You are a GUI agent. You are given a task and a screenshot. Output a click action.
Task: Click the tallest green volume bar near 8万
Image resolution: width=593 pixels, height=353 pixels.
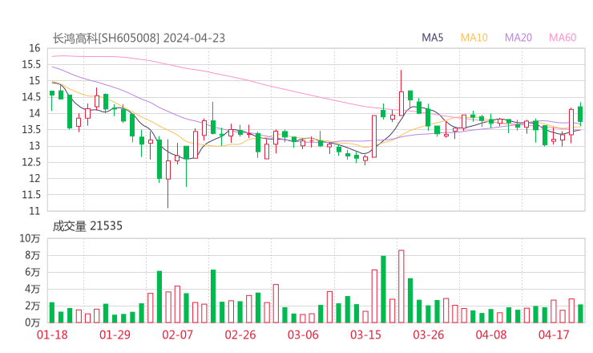pos(383,290)
